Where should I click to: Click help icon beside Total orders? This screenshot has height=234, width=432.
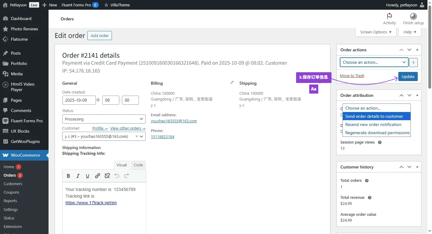(x=366, y=181)
